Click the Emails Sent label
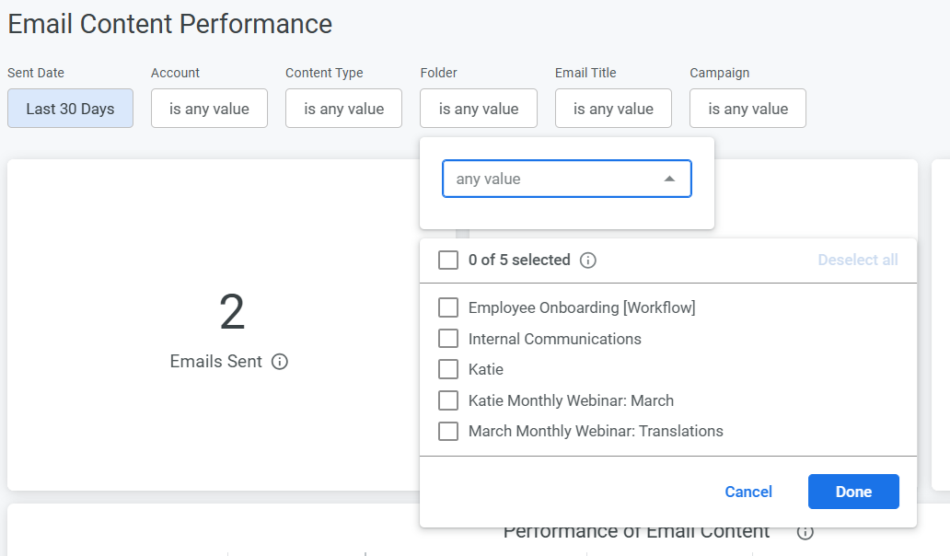Screen dimensions: 950x556 (x=215, y=362)
